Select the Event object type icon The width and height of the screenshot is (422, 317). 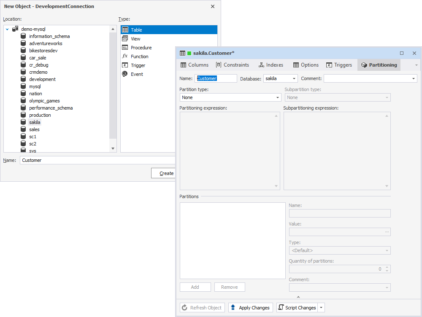pyautogui.click(x=125, y=74)
